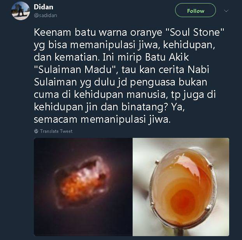Click the "Sulaiman Madu" phrase in tweet
The width and height of the screenshot is (242, 240).
pos(75,70)
